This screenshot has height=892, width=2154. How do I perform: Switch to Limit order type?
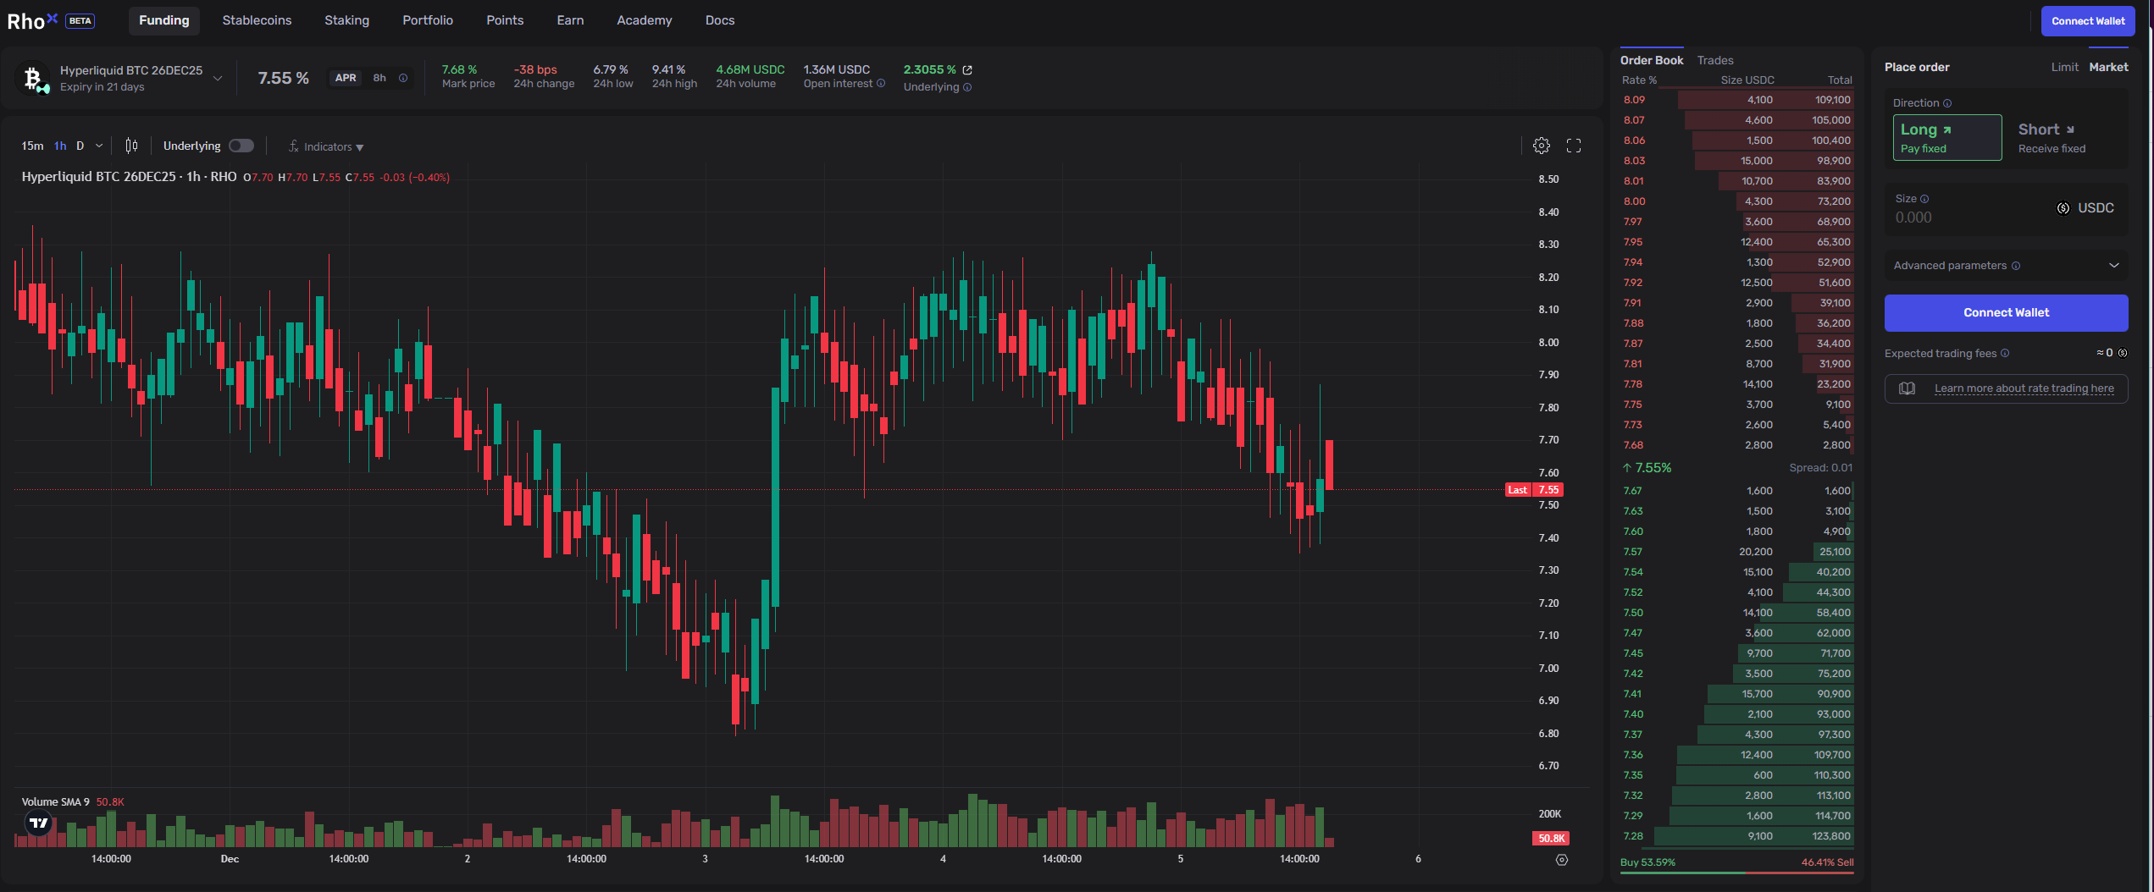click(x=2064, y=67)
